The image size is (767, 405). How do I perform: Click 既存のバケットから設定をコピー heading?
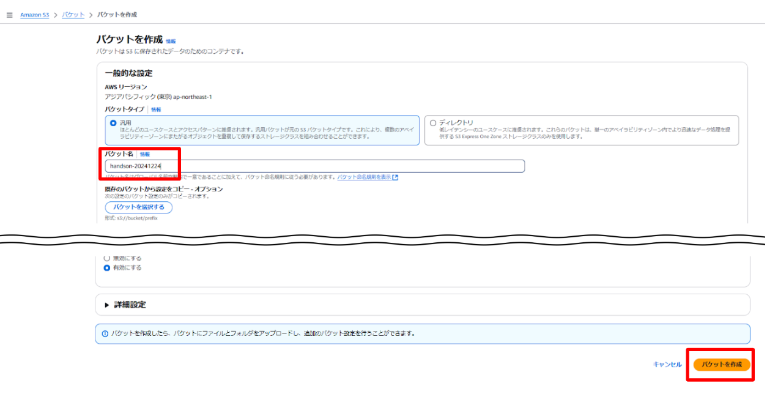164,189
